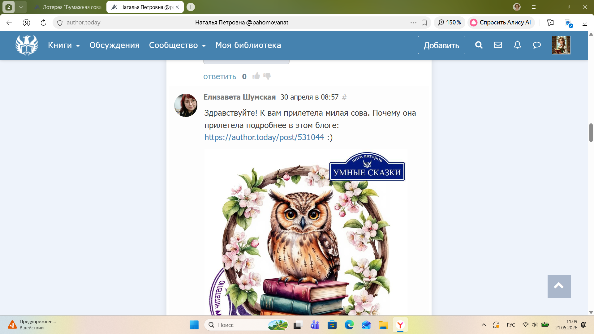Open the Предупрежден... weather alert widget
594x334 pixels.
32,325
